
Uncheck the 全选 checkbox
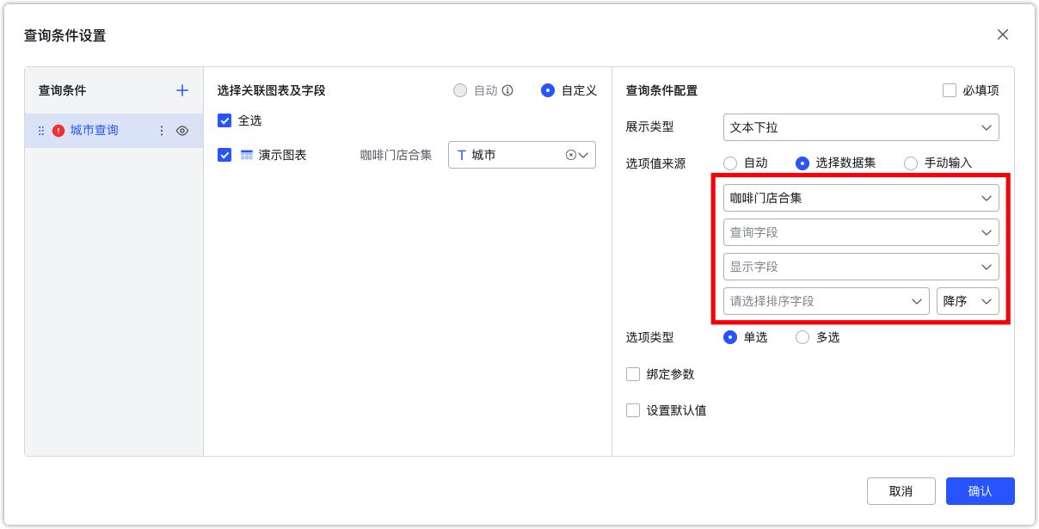224,120
